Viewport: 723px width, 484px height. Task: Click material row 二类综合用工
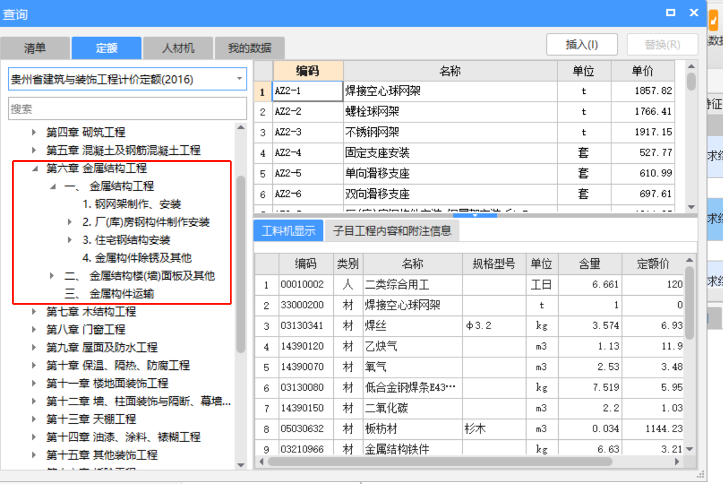click(469, 284)
